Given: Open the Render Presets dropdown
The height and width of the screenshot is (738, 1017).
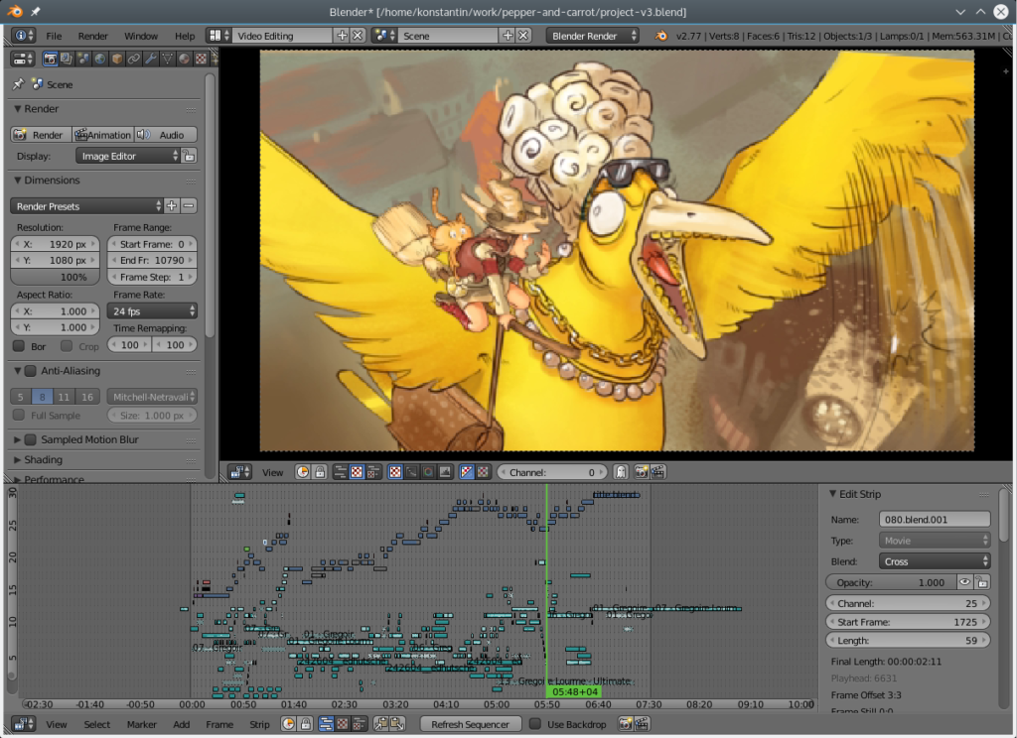Looking at the screenshot, I should [x=86, y=206].
